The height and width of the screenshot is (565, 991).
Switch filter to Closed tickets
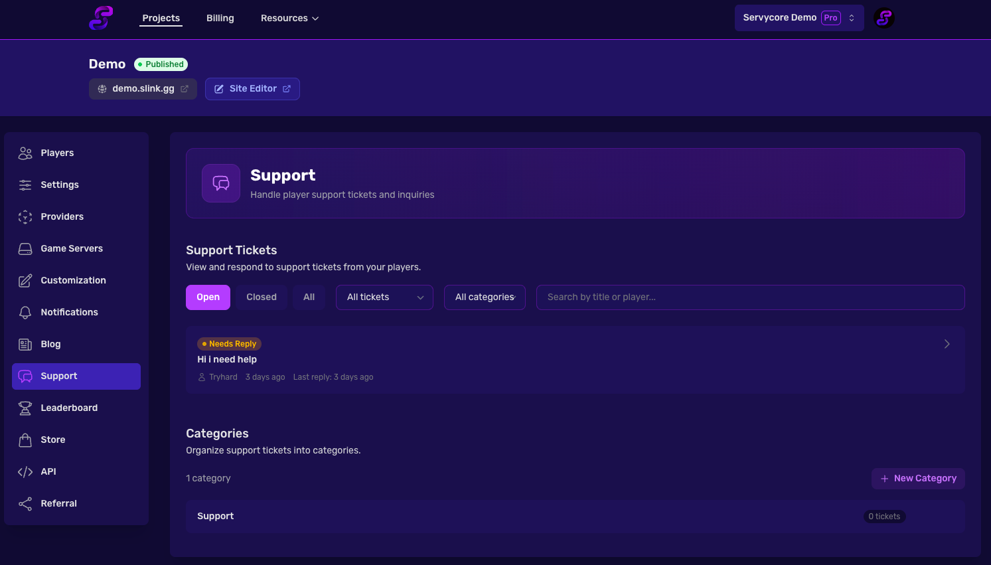click(261, 297)
